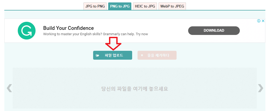Click the DOWNLOAD button in the ad
The image size is (267, 111).
click(214, 31)
